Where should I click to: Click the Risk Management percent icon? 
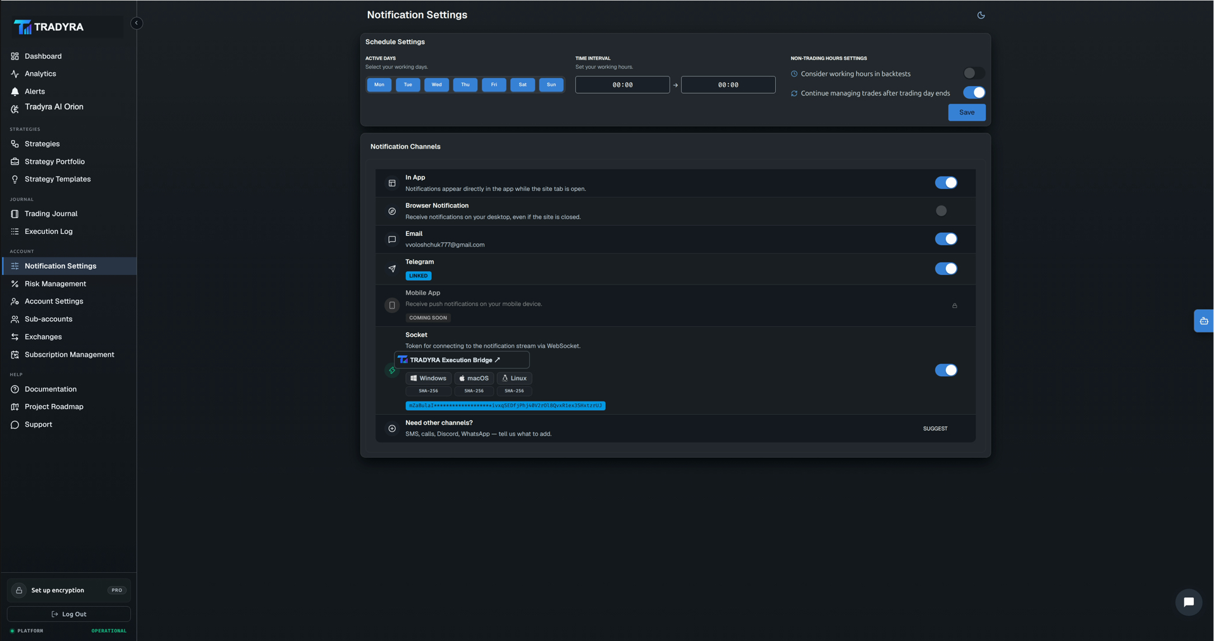(x=15, y=284)
